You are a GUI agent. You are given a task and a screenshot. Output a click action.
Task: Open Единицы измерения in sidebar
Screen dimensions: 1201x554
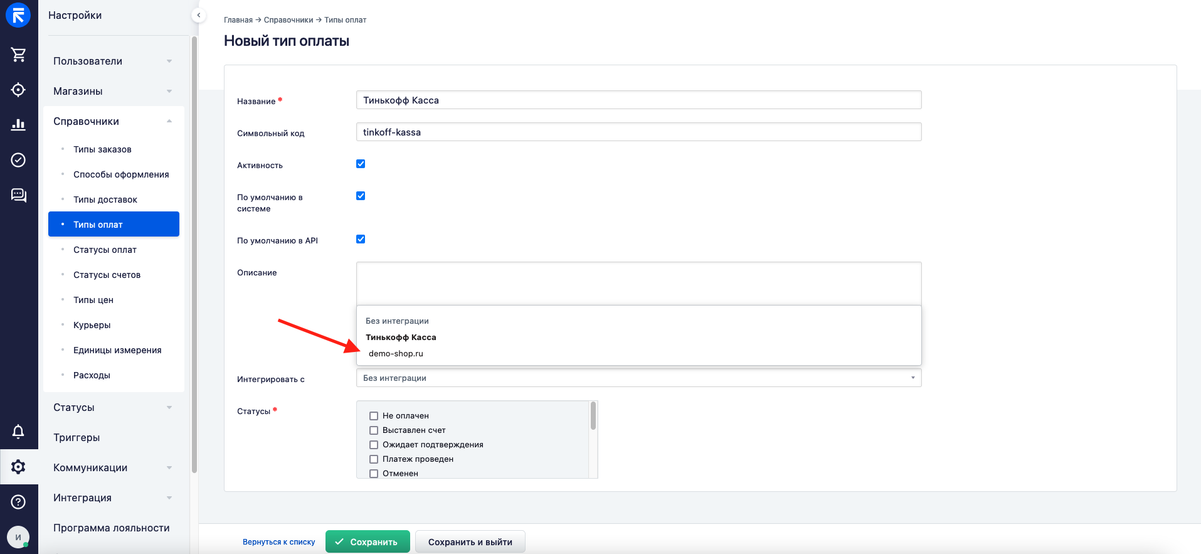tap(117, 350)
